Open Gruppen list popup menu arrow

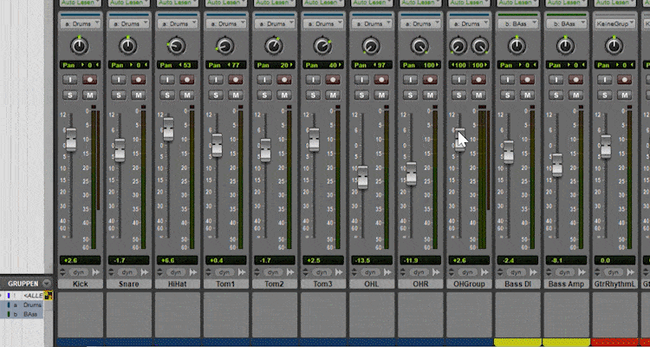click(47, 284)
